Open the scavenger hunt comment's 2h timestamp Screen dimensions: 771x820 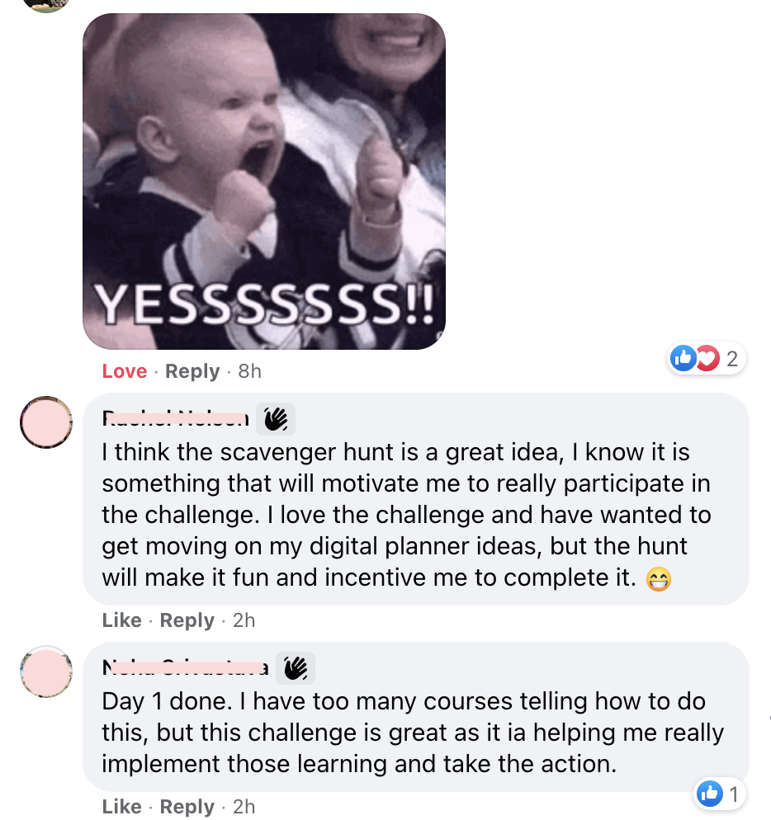click(x=244, y=620)
